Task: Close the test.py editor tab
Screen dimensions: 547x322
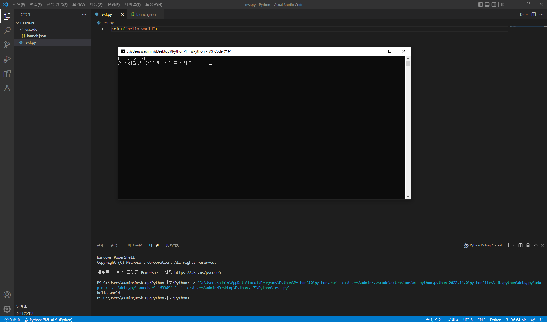Action: [x=122, y=14]
